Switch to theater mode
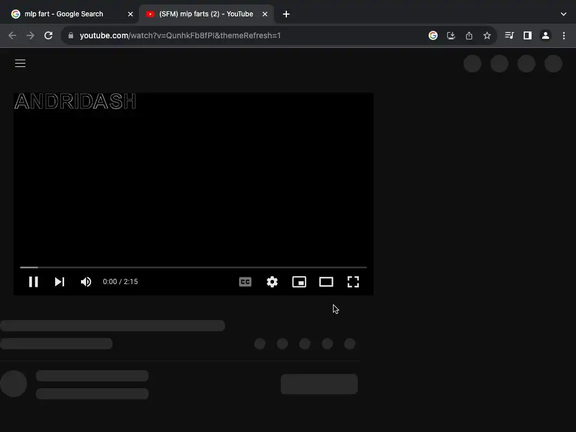 326,282
